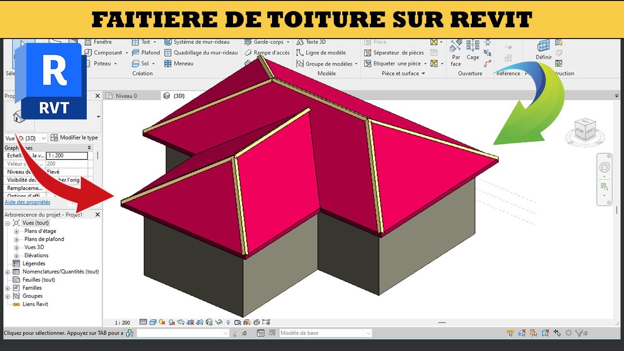Image resolution: width=624 pixels, height=351 pixels.
Task: Click the ViewCube navigation widget
Action: [585, 132]
